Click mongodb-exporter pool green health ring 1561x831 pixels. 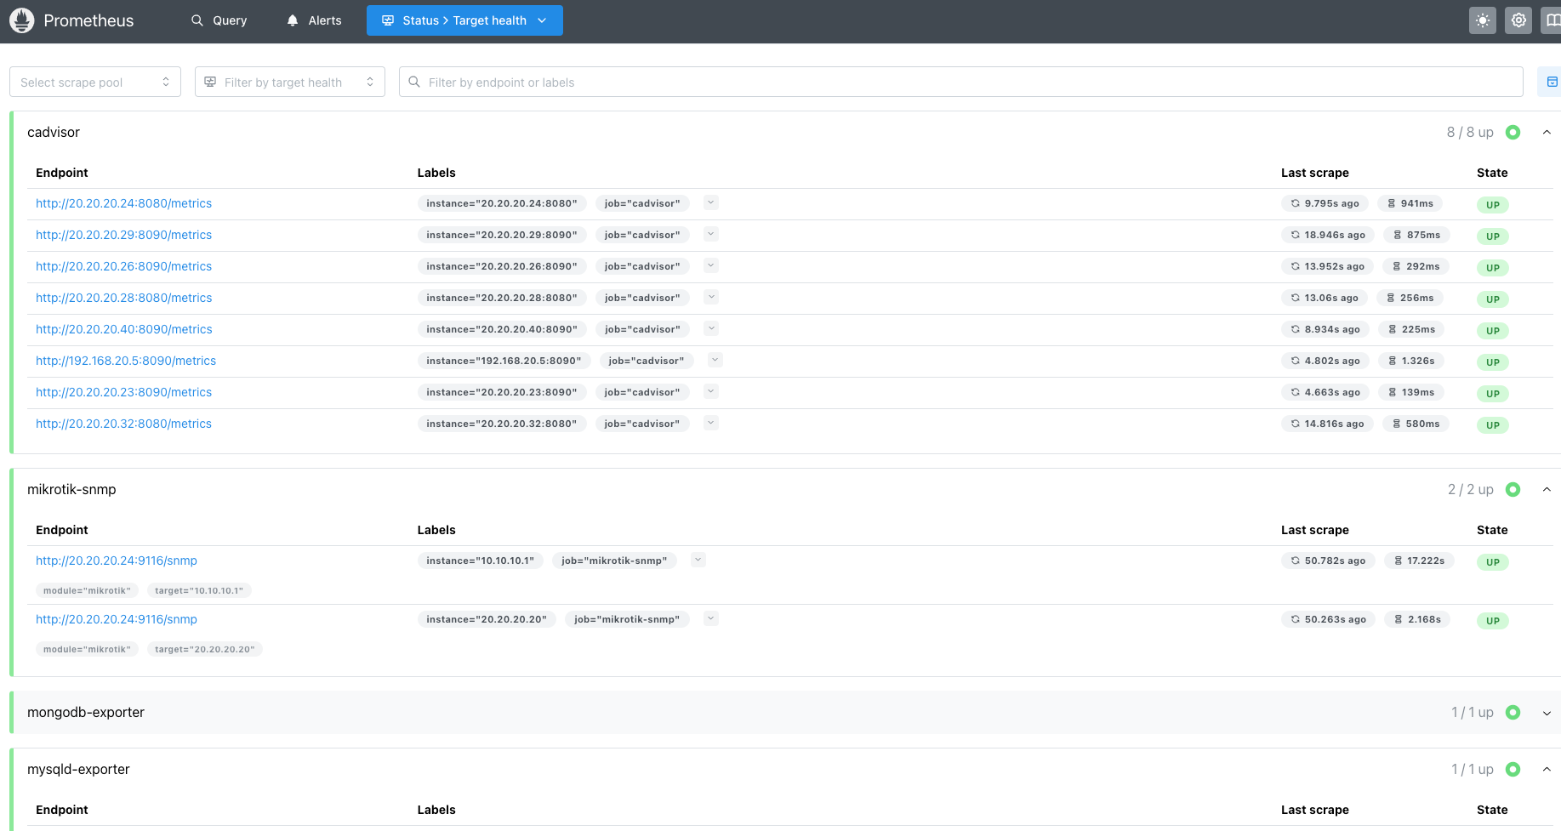[x=1513, y=712]
